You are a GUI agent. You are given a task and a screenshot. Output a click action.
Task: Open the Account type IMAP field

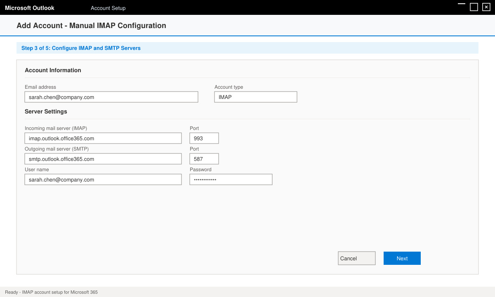coord(256,97)
